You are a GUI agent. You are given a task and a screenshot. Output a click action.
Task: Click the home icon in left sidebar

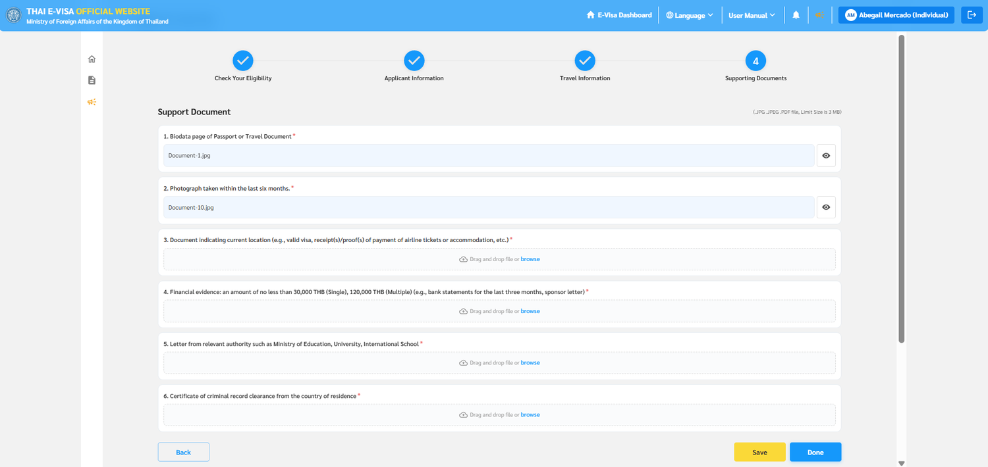click(x=92, y=59)
